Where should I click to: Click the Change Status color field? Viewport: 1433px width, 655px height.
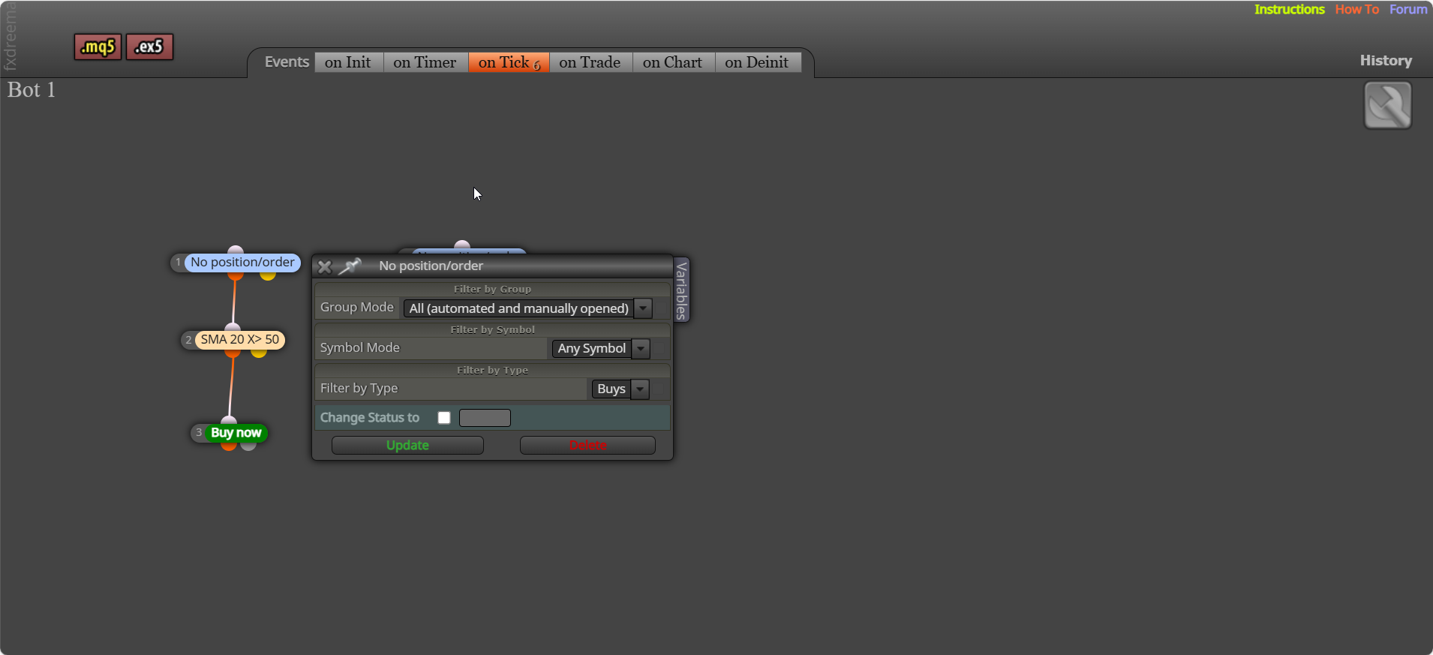click(x=485, y=418)
